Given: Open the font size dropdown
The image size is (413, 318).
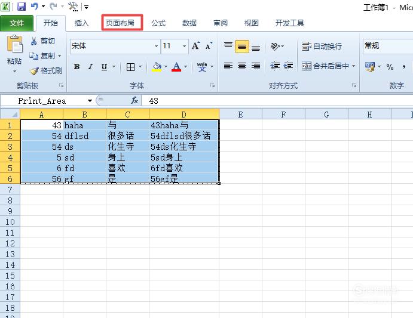Looking at the screenshot, I should (184, 46).
